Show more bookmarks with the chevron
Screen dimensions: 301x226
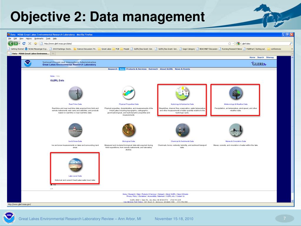(292, 49)
